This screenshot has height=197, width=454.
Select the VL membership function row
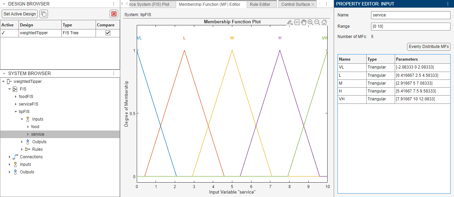(394, 67)
